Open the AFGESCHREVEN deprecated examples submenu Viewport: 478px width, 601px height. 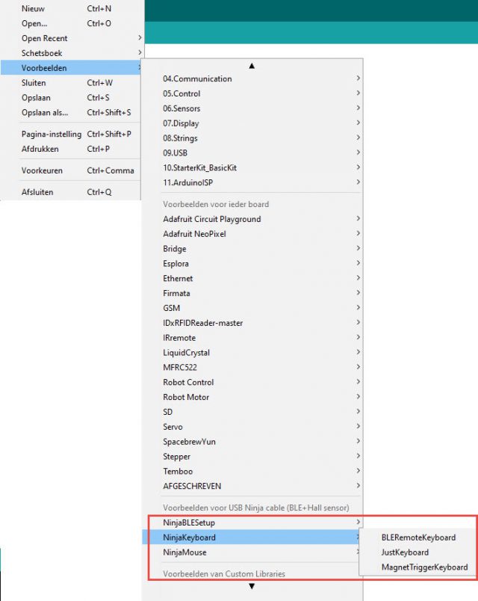(192, 486)
